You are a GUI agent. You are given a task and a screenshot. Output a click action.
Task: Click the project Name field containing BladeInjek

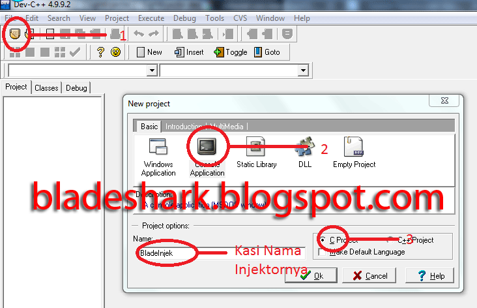(x=220, y=253)
